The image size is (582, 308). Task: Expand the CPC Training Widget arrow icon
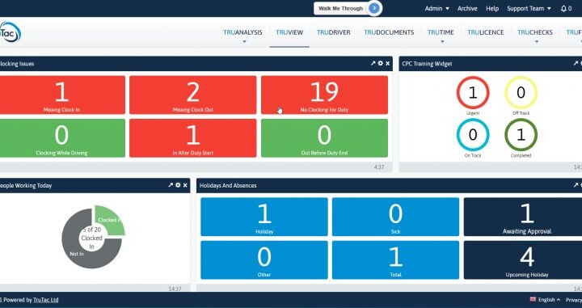coord(576,63)
